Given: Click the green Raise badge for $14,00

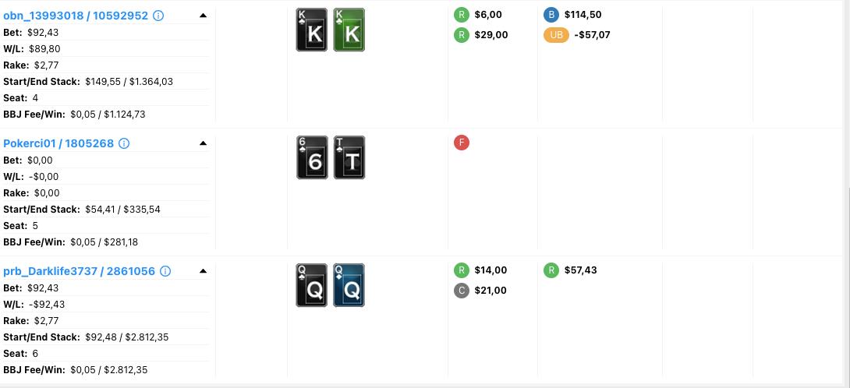Looking at the screenshot, I should (x=462, y=270).
